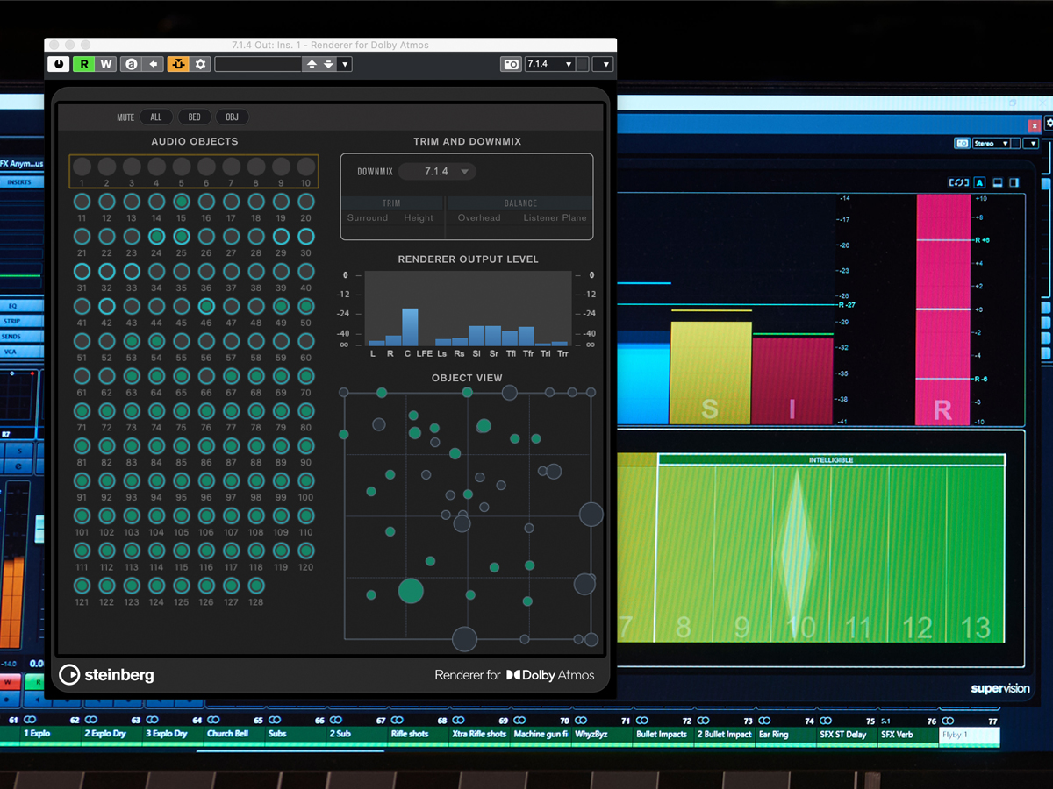Click the Steinberg logo
This screenshot has height=789, width=1053.
pyautogui.click(x=106, y=674)
